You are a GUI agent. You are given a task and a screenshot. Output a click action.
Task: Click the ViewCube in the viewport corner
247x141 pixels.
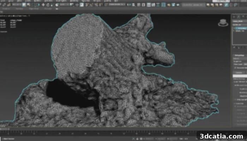(x=223, y=23)
